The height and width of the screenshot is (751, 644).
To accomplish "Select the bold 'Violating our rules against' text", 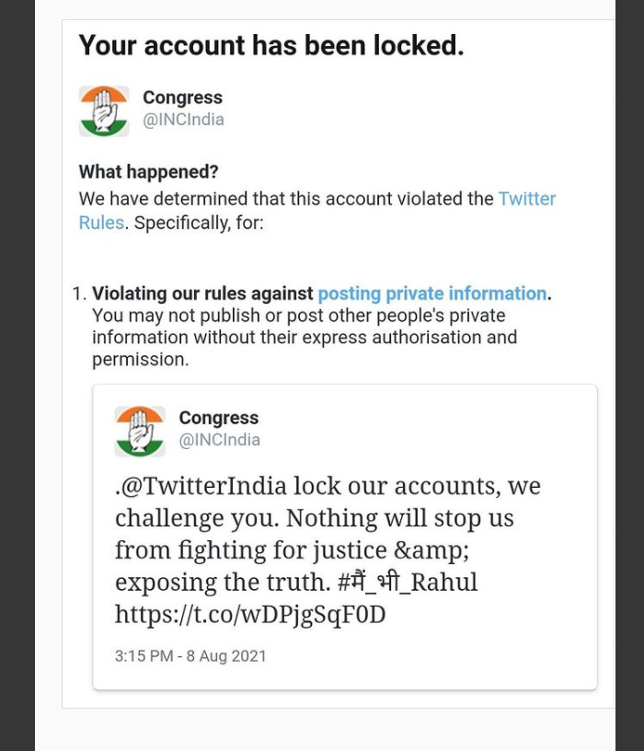I will pos(202,294).
